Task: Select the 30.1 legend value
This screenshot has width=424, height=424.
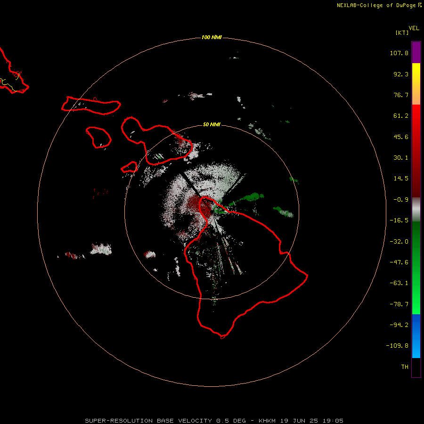Action: [x=401, y=158]
